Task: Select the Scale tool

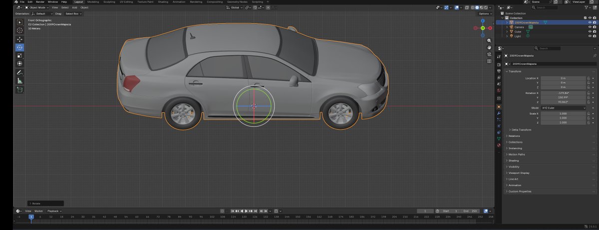Action: tap(19, 55)
